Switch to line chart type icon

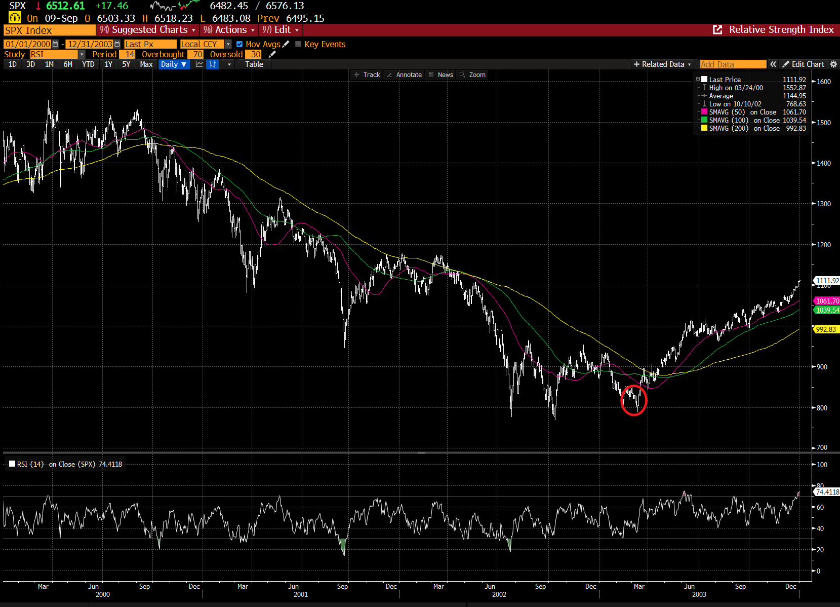click(x=199, y=64)
